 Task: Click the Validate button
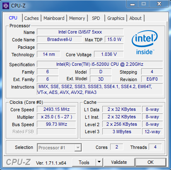point(119,162)
